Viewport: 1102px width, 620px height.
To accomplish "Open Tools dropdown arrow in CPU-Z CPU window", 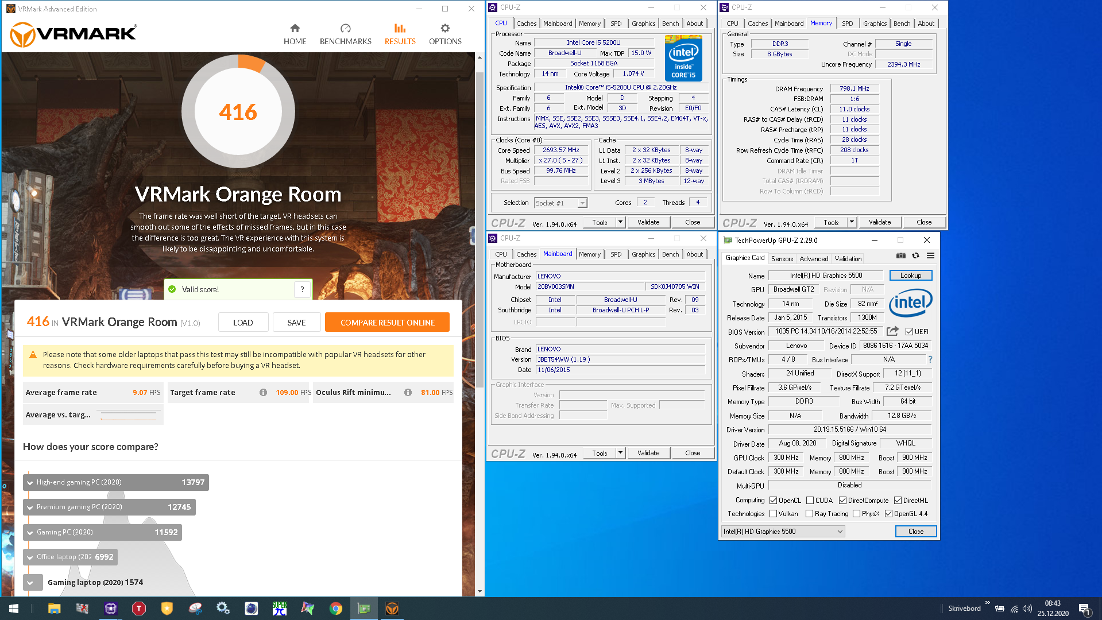I will (620, 222).
